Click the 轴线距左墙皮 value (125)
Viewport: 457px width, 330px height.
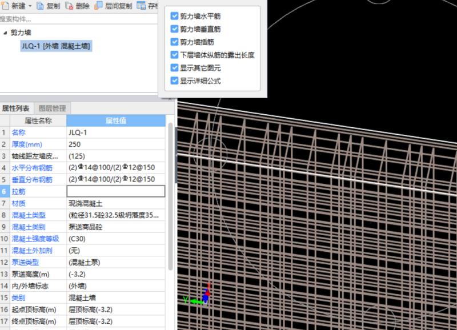116,156
